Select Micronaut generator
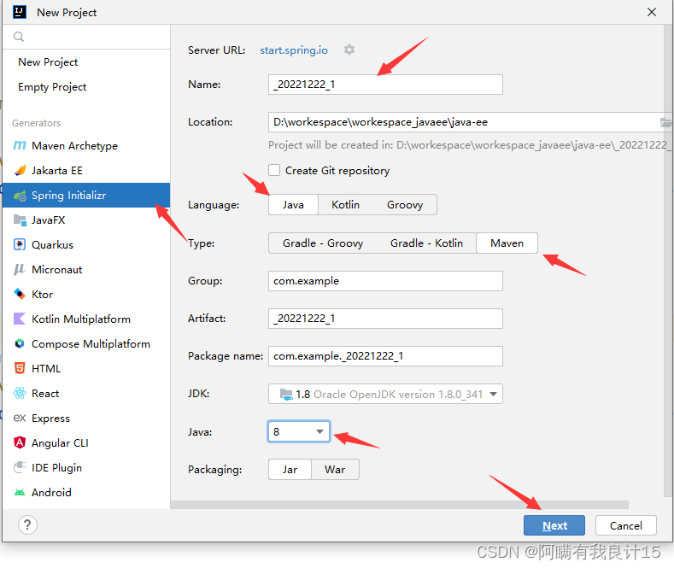This screenshot has height=568, width=674. pos(86,270)
